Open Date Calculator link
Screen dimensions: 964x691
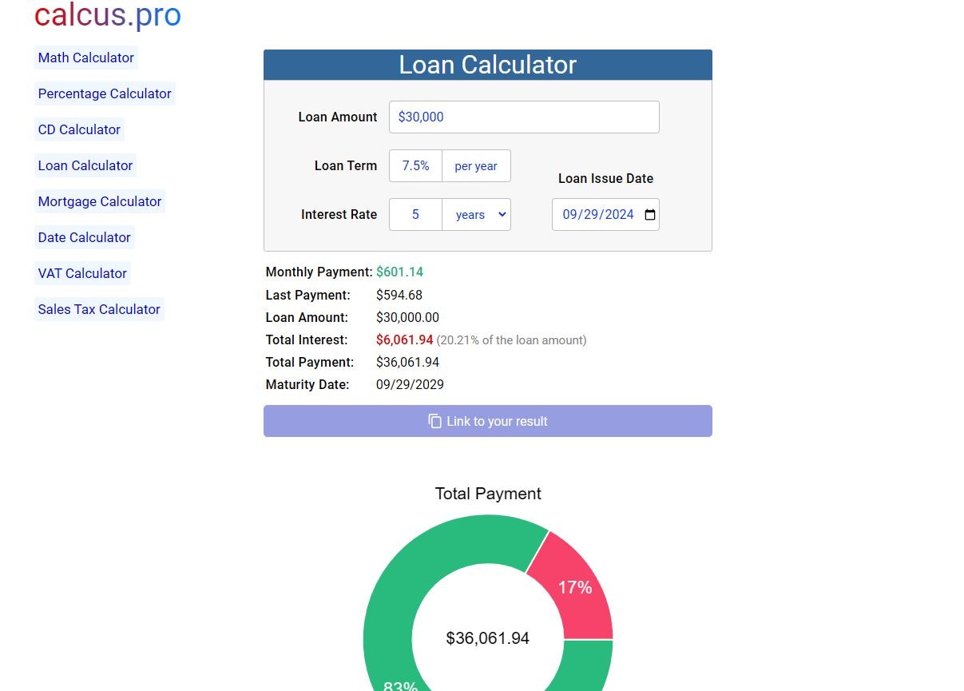coord(84,237)
